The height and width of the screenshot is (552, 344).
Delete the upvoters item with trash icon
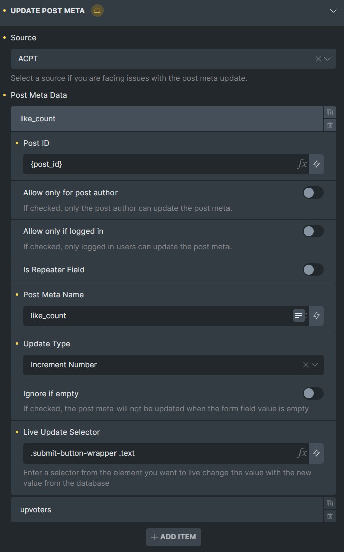330,516
